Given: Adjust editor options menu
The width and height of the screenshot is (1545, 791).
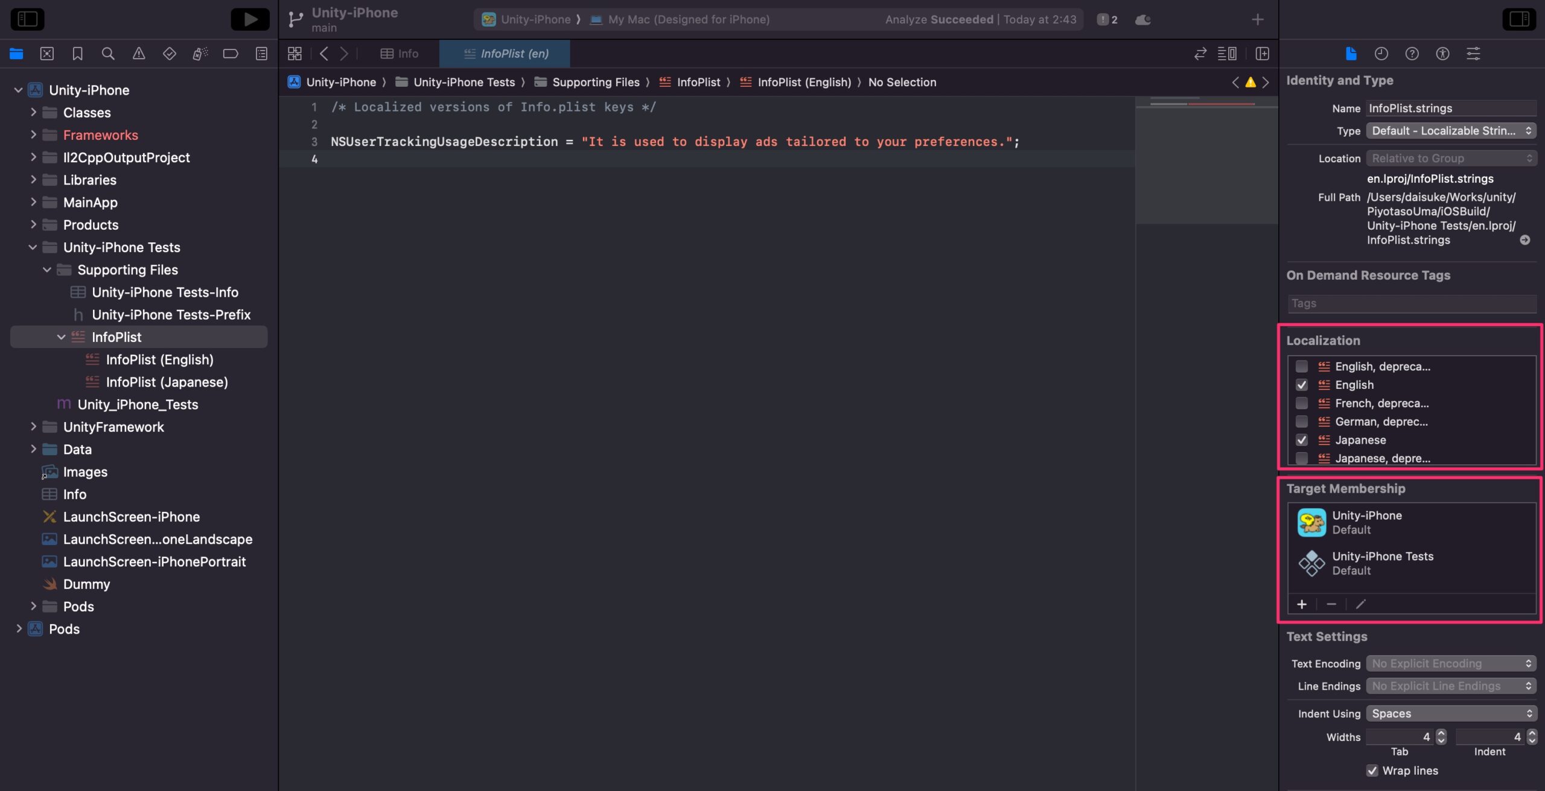Looking at the screenshot, I should pyautogui.click(x=1227, y=54).
